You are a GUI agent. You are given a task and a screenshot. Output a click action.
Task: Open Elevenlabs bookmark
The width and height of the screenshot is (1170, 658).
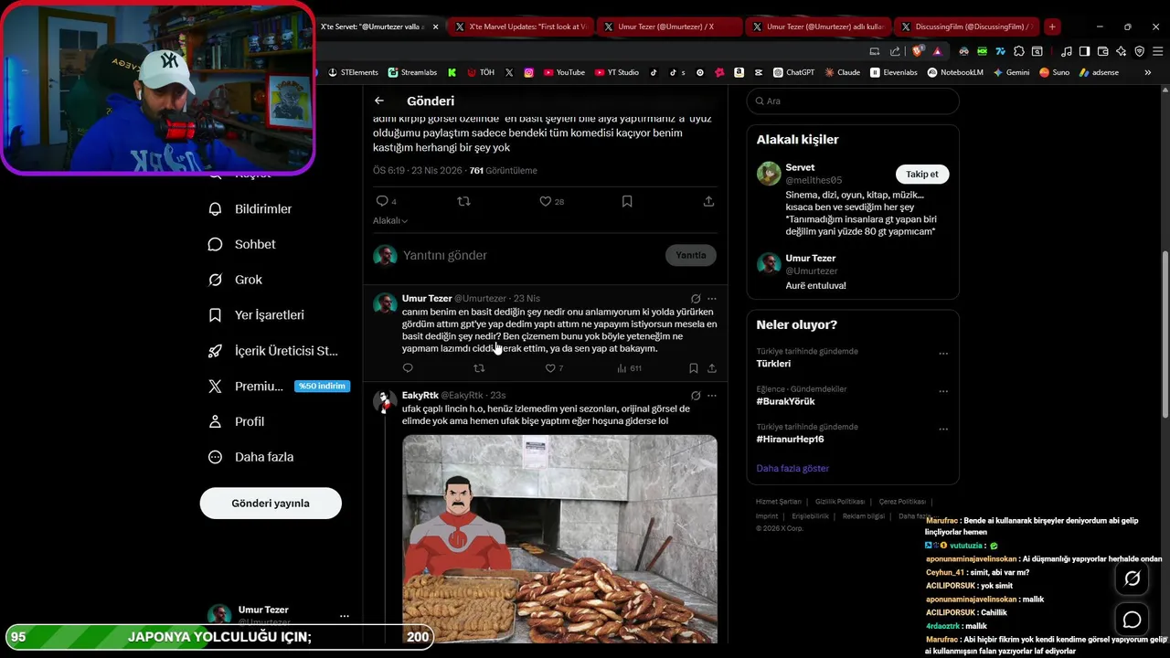(x=894, y=72)
